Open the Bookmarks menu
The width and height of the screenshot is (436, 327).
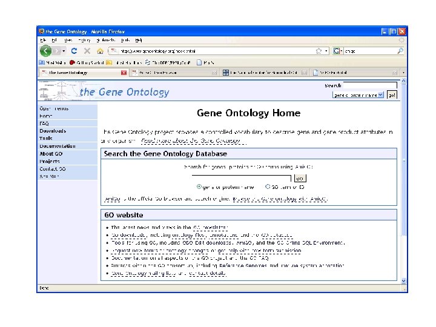pos(105,40)
